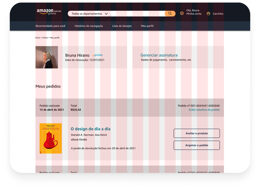Click the Meus pedidos heading
Image resolution: width=260 pixels, height=190 pixels.
click(x=48, y=86)
